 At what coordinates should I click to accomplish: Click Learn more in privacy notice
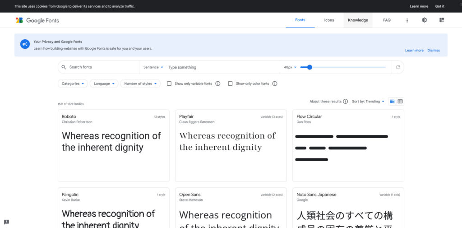(x=414, y=51)
